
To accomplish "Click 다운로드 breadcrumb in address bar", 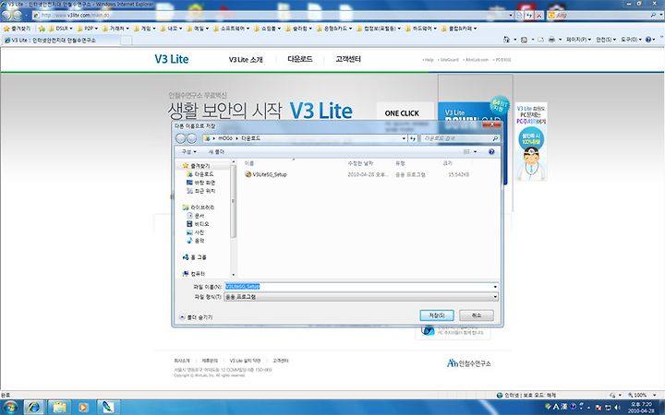I will tap(250, 138).
